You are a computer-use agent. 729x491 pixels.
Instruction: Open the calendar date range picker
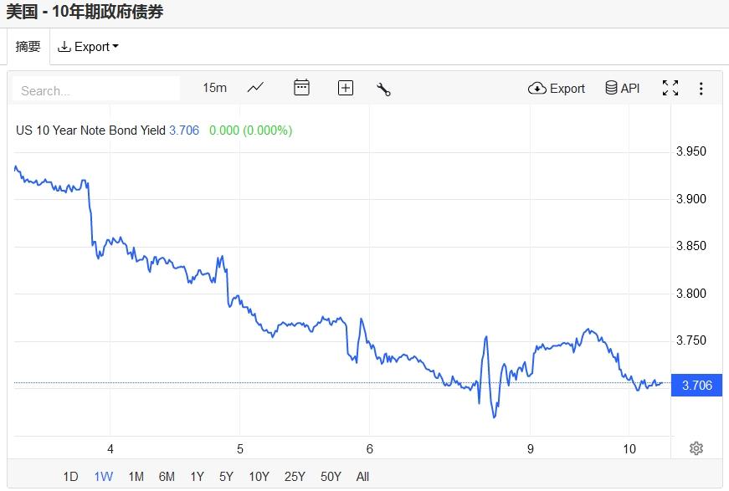point(301,88)
